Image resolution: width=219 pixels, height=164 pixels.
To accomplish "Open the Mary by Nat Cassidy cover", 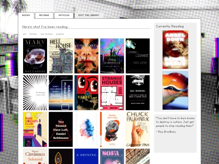I will (x=35, y=56).
